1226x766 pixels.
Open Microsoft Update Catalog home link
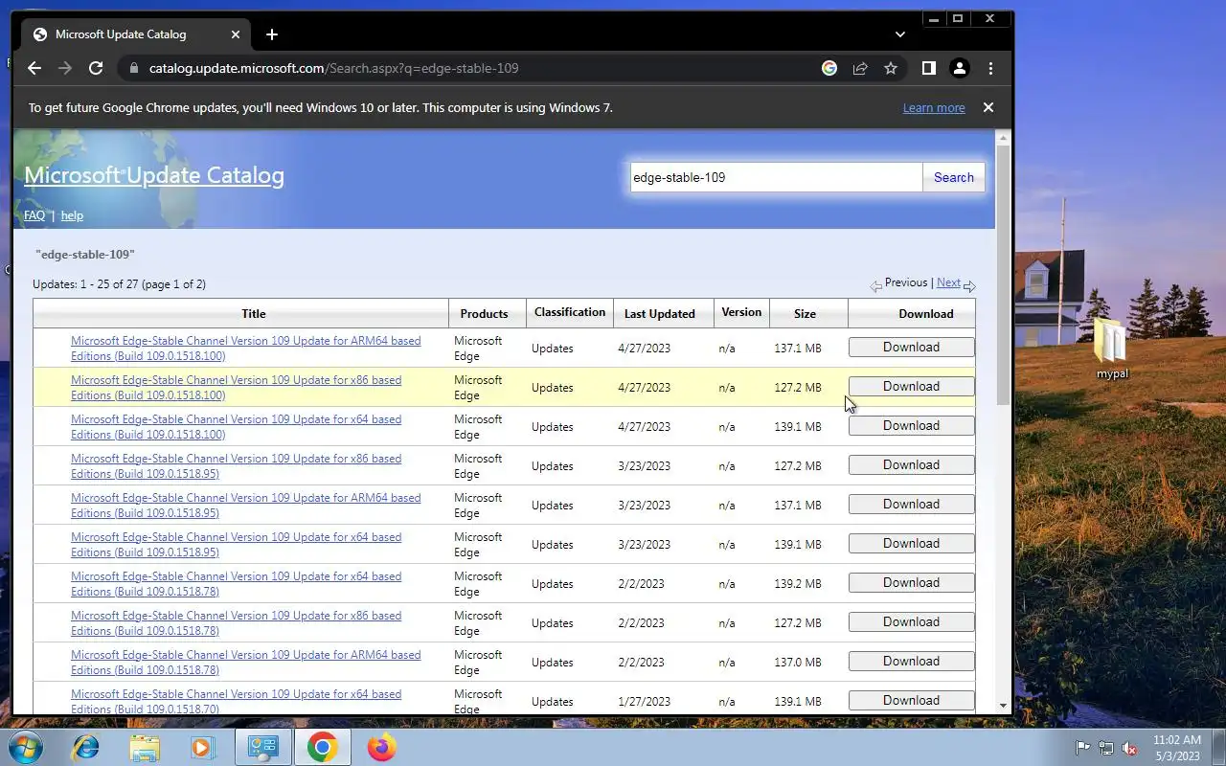pos(154,175)
